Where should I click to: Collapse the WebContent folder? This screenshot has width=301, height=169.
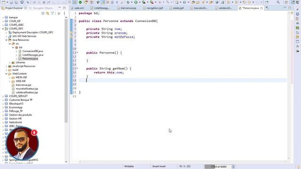[6, 74]
